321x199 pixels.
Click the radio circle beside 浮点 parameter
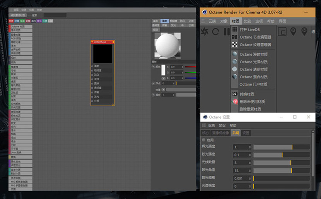[153, 83]
